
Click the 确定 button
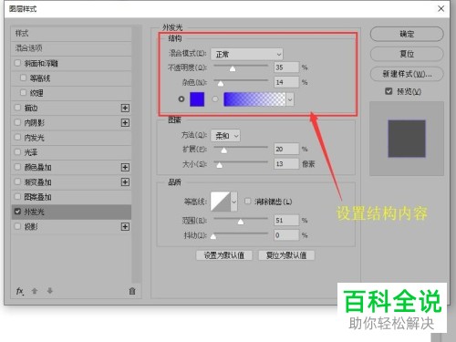[x=407, y=34]
